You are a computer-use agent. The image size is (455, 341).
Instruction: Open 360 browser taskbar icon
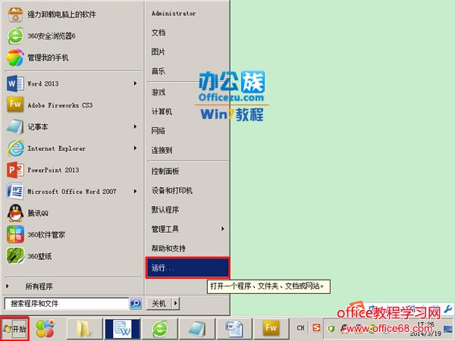point(160,329)
